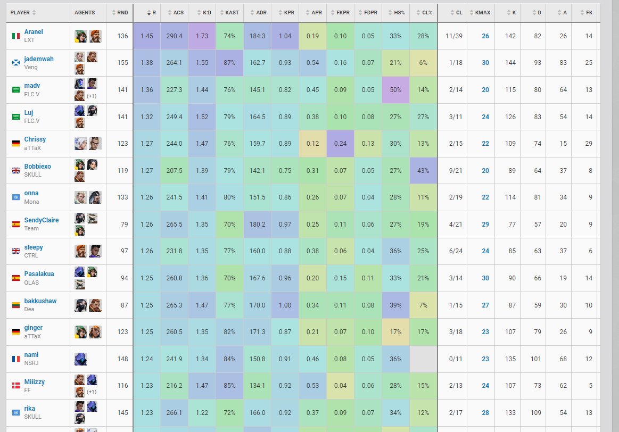Expand (+1) more agents in Miiizzy's row
The height and width of the screenshot is (432, 619).
click(92, 392)
